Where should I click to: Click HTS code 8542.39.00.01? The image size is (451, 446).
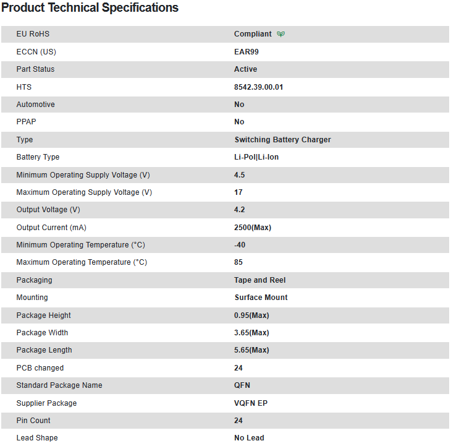258,87
